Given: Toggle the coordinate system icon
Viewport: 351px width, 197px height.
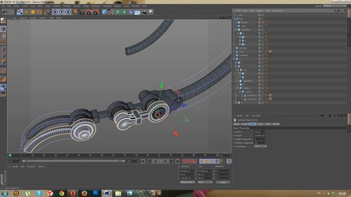Looking at the screenshot, I should tap(75, 11).
